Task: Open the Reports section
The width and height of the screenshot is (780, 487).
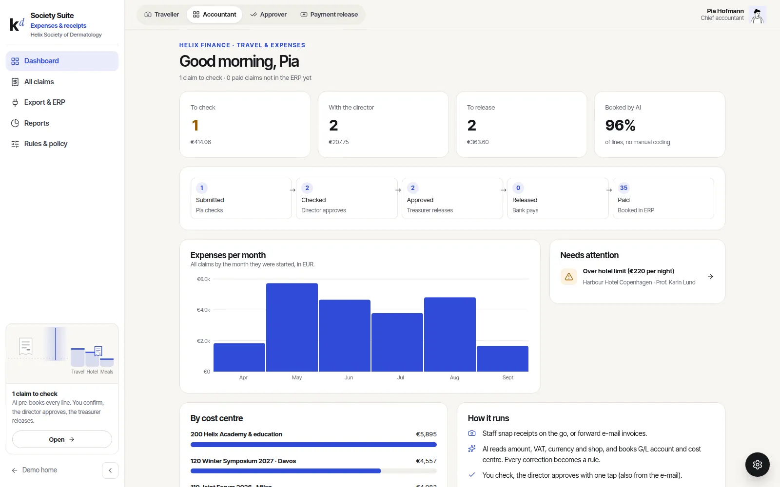Action: (62, 123)
